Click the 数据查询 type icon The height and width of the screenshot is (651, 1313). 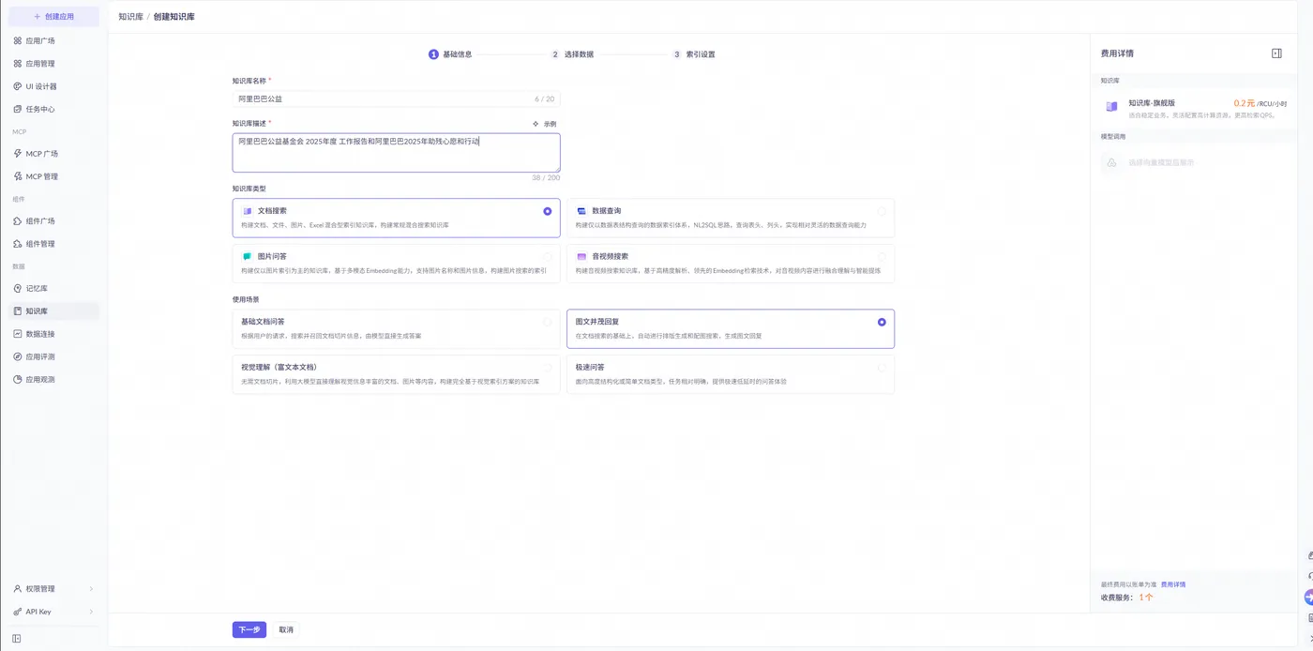click(581, 211)
